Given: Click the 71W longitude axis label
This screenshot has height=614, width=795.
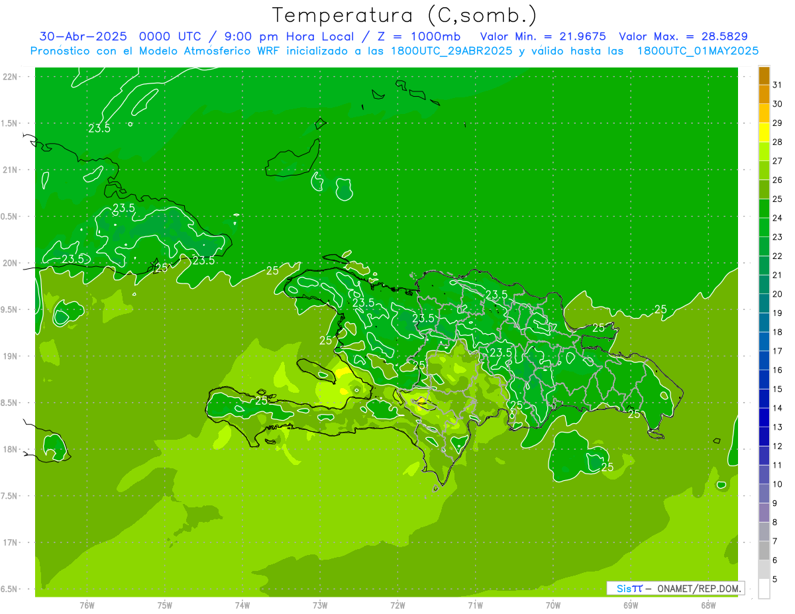Looking at the screenshot, I should click(475, 605).
